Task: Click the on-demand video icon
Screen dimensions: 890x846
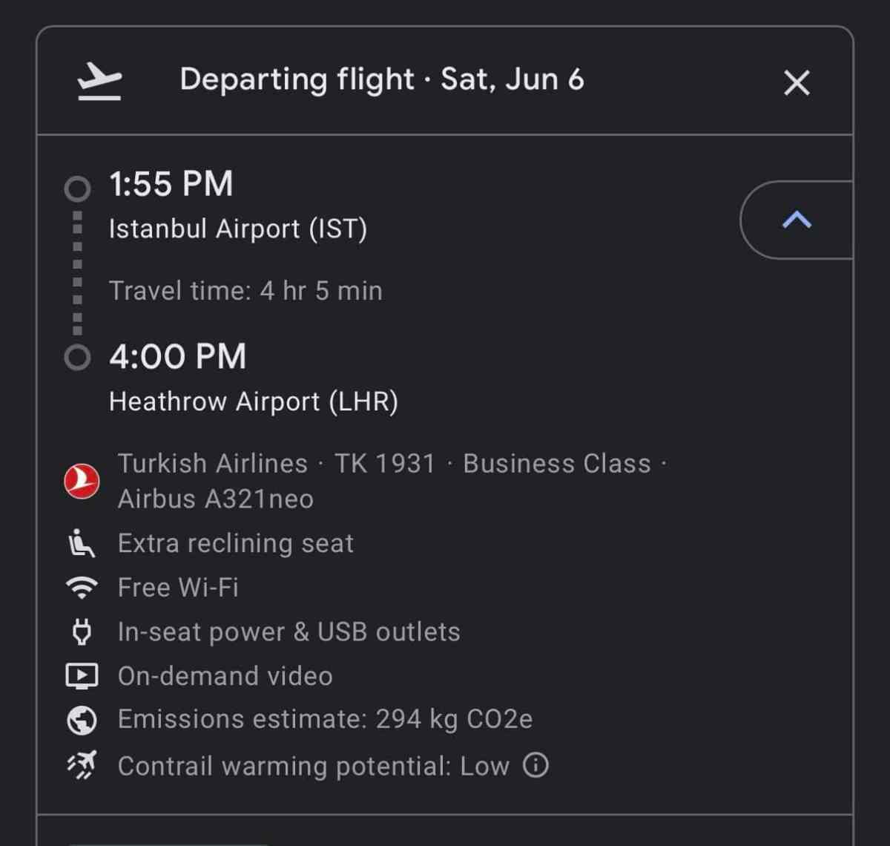Action: [x=82, y=676]
